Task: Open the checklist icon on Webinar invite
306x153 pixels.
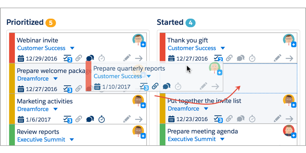Action: tap(67, 58)
